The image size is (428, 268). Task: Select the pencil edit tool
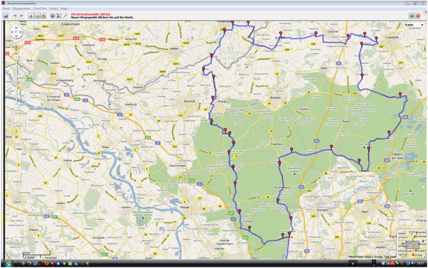pos(65,16)
